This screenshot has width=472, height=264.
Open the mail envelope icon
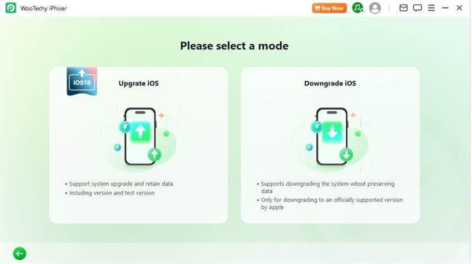coord(404,8)
